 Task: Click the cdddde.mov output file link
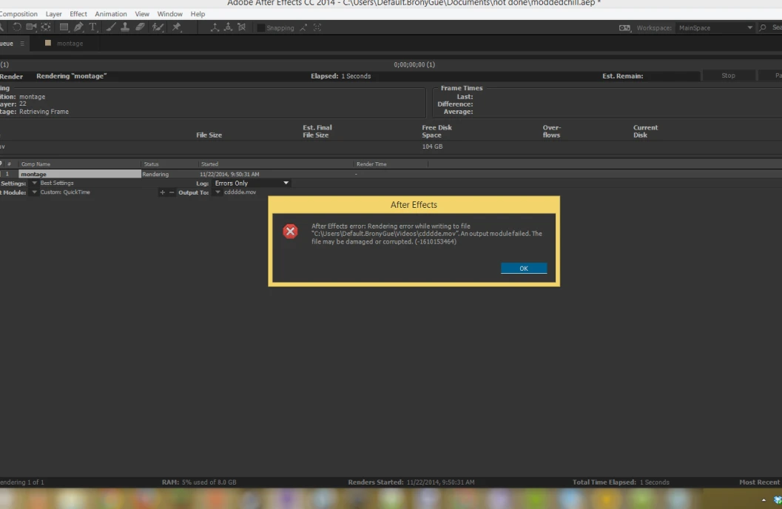coord(240,192)
